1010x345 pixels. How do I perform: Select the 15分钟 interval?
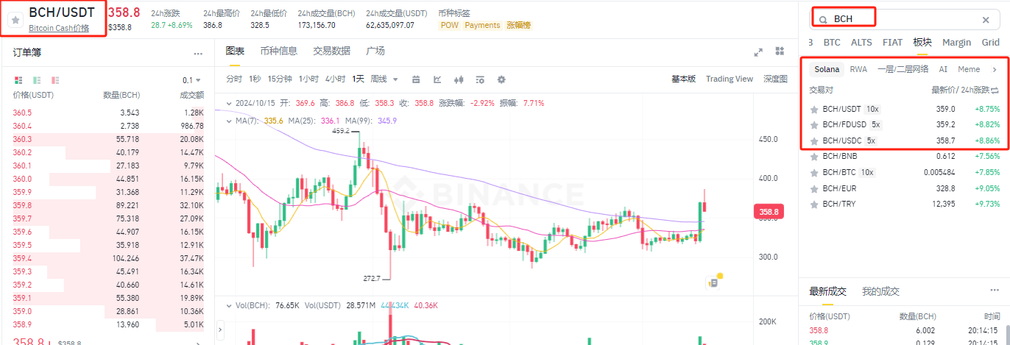click(x=280, y=79)
